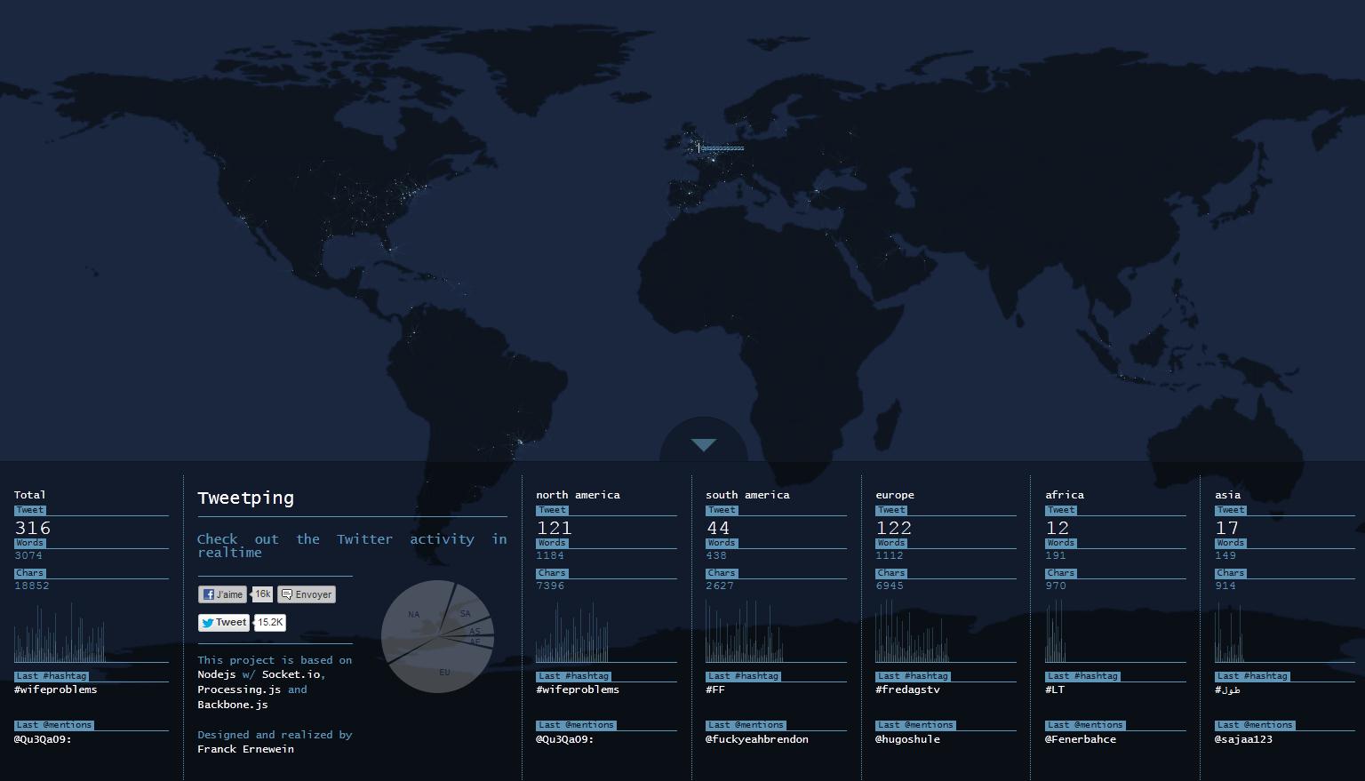The width and height of the screenshot is (1365, 781).
Task: Click africa mention @Fenerbahce
Action: [x=1081, y=739]
